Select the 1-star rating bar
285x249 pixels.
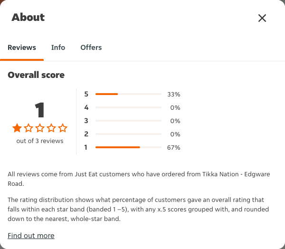pos(128,147)
